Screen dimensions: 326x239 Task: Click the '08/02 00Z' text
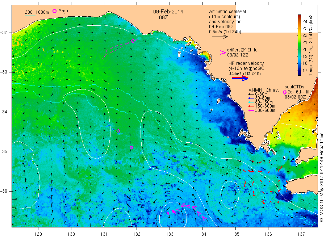(295, 97)
